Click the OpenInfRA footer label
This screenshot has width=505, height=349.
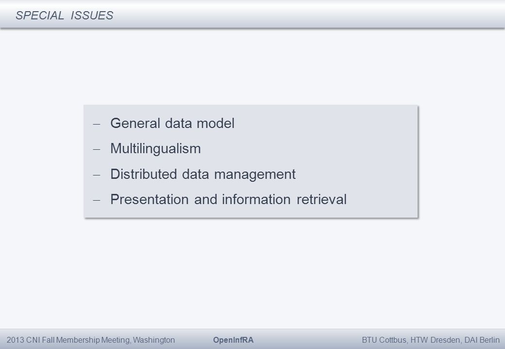click(233, 340)
